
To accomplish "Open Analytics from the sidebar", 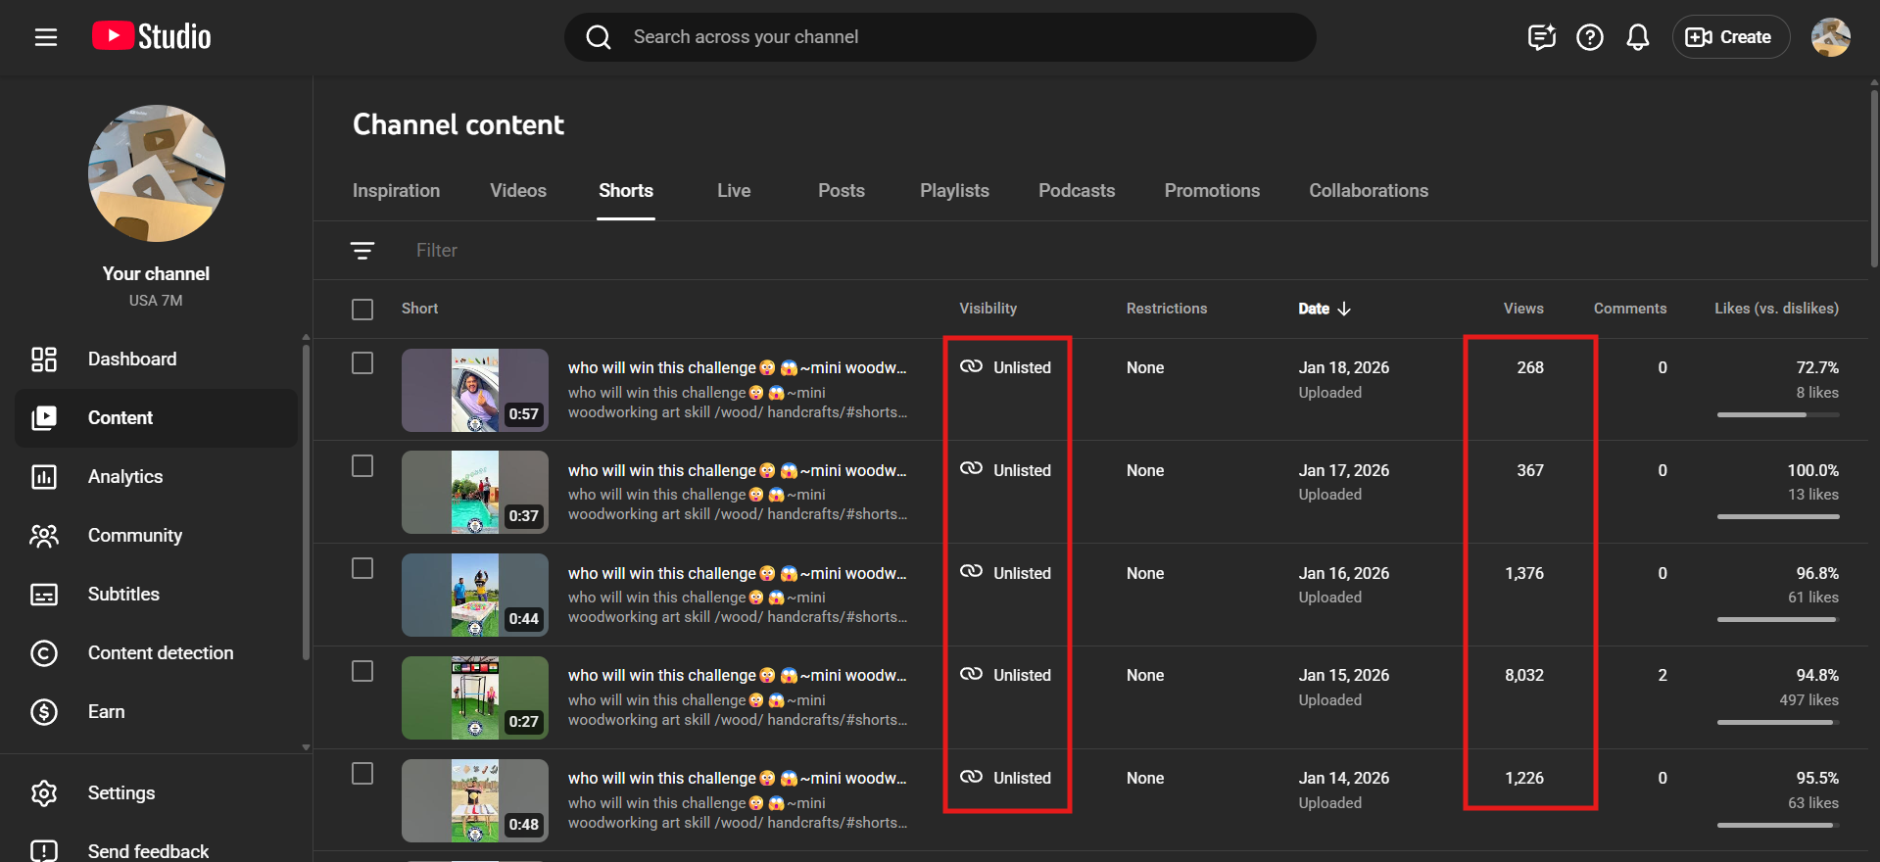I will tap(125, 477).
